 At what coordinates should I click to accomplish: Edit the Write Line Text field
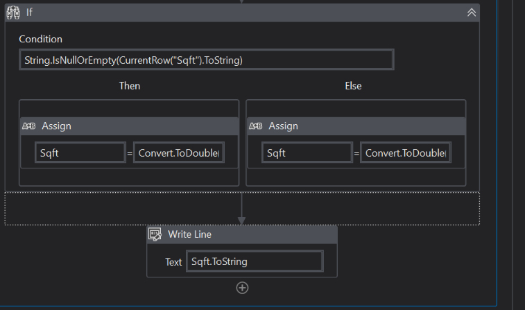(x=254, y=261)
